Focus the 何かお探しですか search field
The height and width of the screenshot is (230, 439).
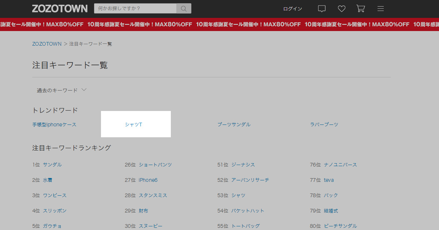tap(135, 8)
